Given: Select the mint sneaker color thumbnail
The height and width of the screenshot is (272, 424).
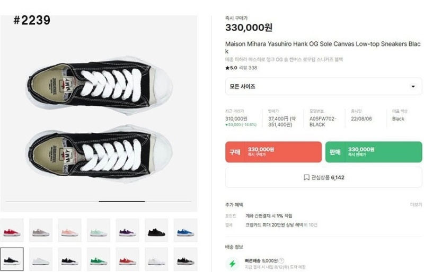Looking at the screenshot, I should [x=99, y=231].
